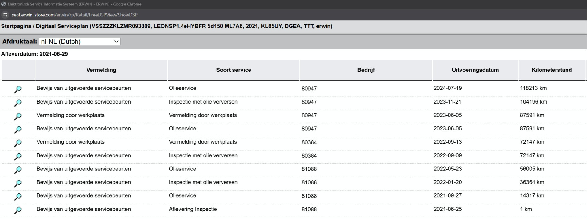
Task: Click magnifier for the 104196 km inspection
Action: (18, 103)
